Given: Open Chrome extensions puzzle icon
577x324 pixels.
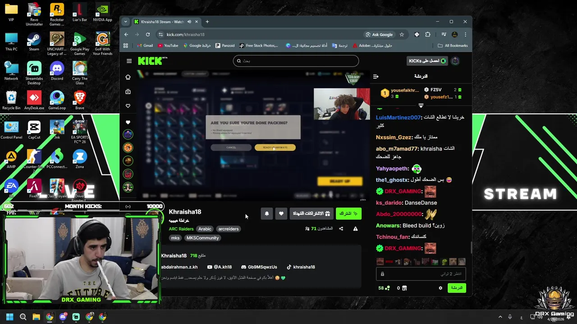Looking at the screenshot, I should 428,35.
